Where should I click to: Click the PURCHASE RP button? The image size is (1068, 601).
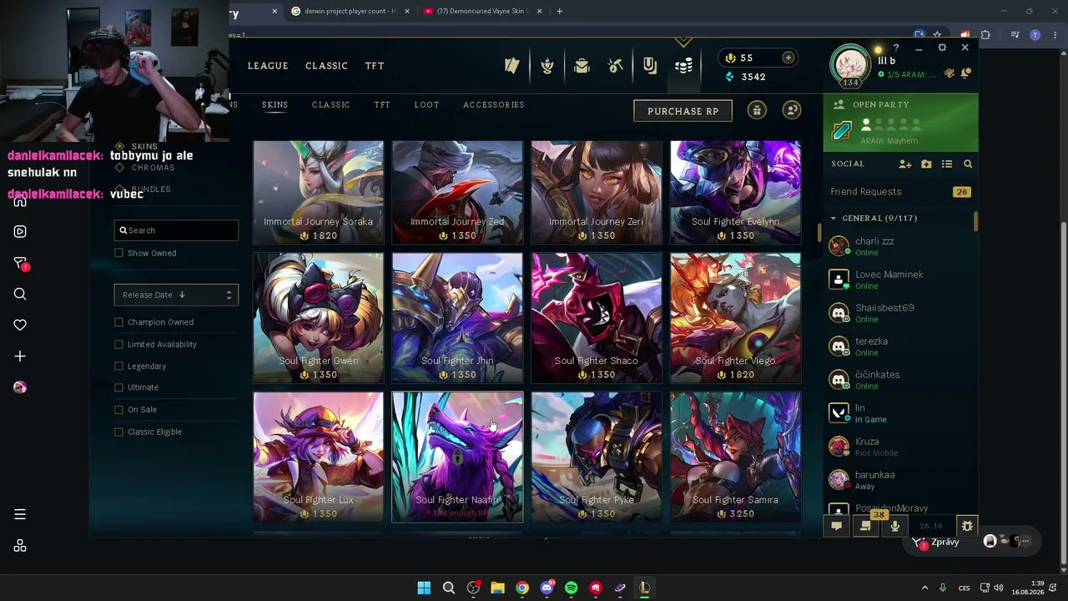pos(683,111)
